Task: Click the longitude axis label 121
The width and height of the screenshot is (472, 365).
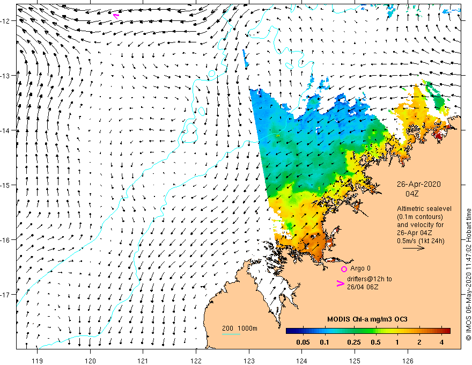Action: point(143,361)
